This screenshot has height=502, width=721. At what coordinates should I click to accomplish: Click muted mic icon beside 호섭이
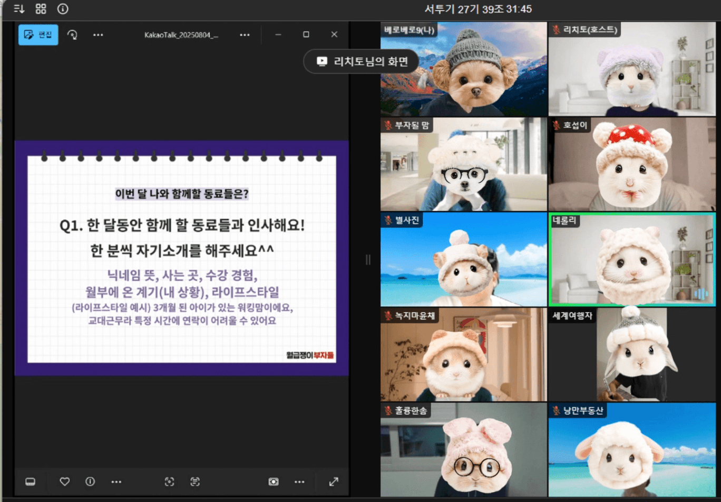click(x=557, y=125)
